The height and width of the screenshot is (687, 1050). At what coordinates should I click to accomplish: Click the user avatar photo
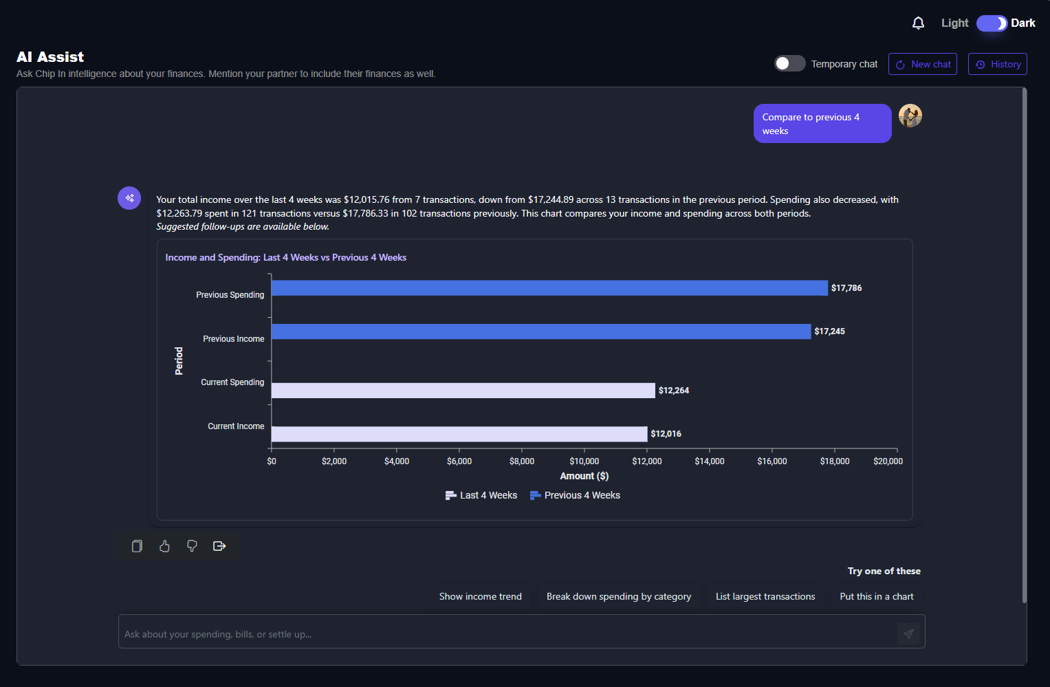(910, 116)
